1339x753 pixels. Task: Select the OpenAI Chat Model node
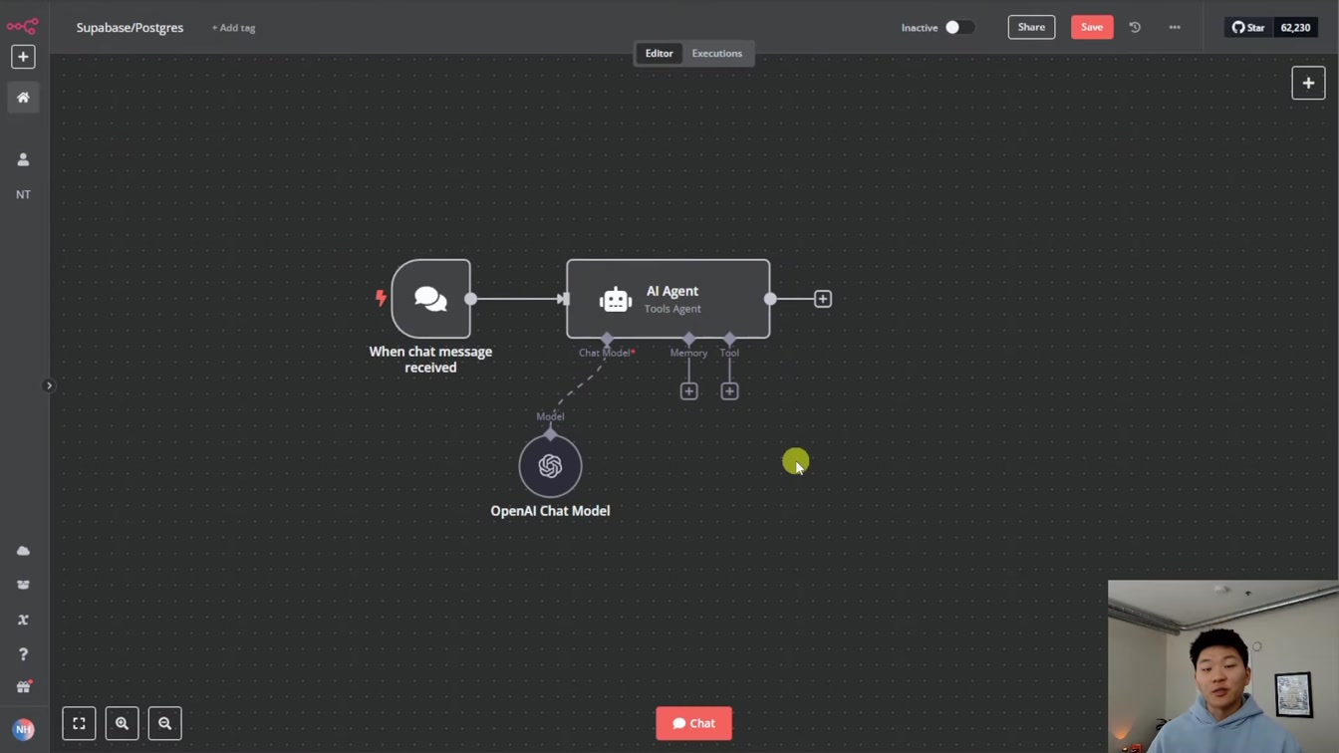550,465
